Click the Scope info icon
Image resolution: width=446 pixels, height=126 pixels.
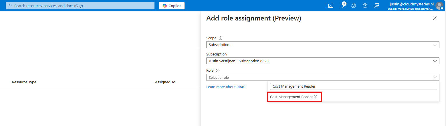coord(221,38)
